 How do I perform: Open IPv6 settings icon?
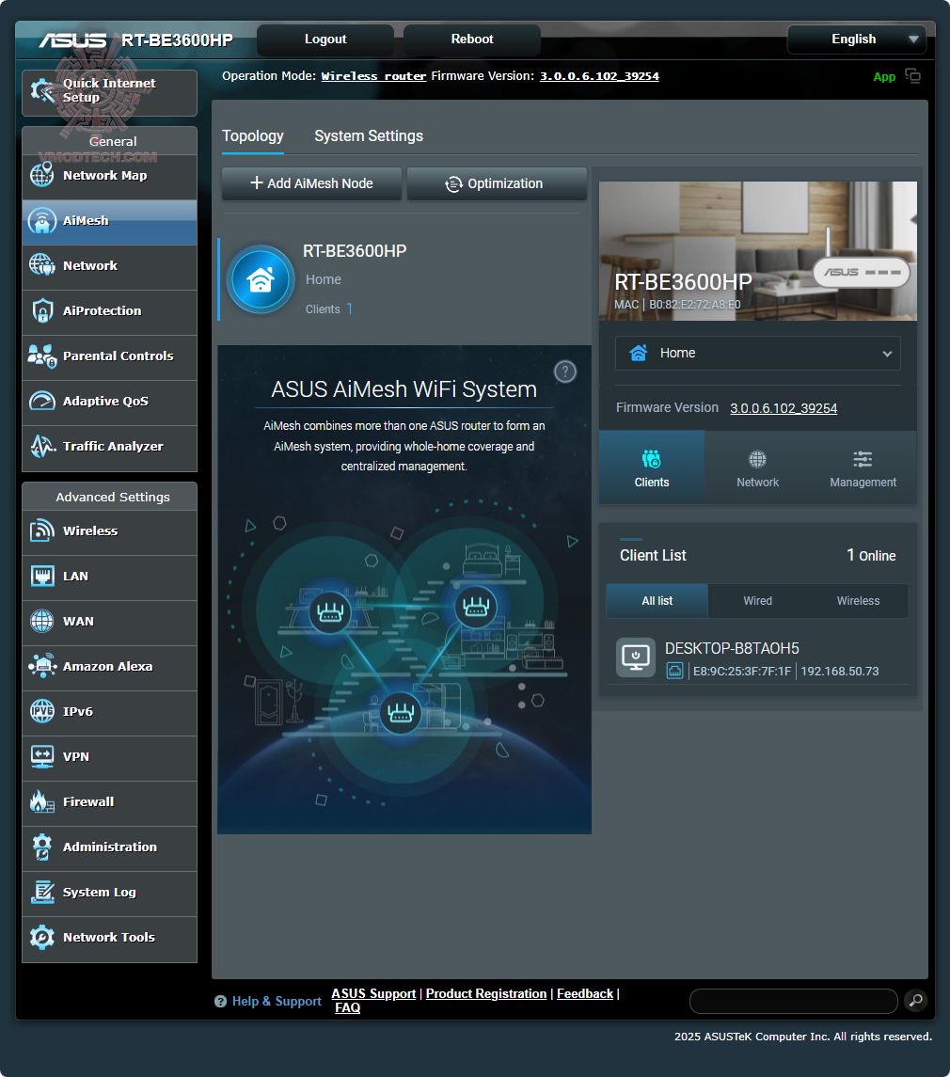(42, 711)
